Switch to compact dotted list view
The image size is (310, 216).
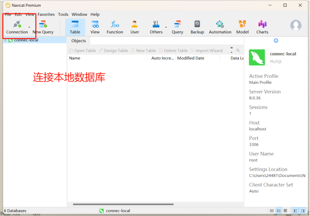pos(272,211)
